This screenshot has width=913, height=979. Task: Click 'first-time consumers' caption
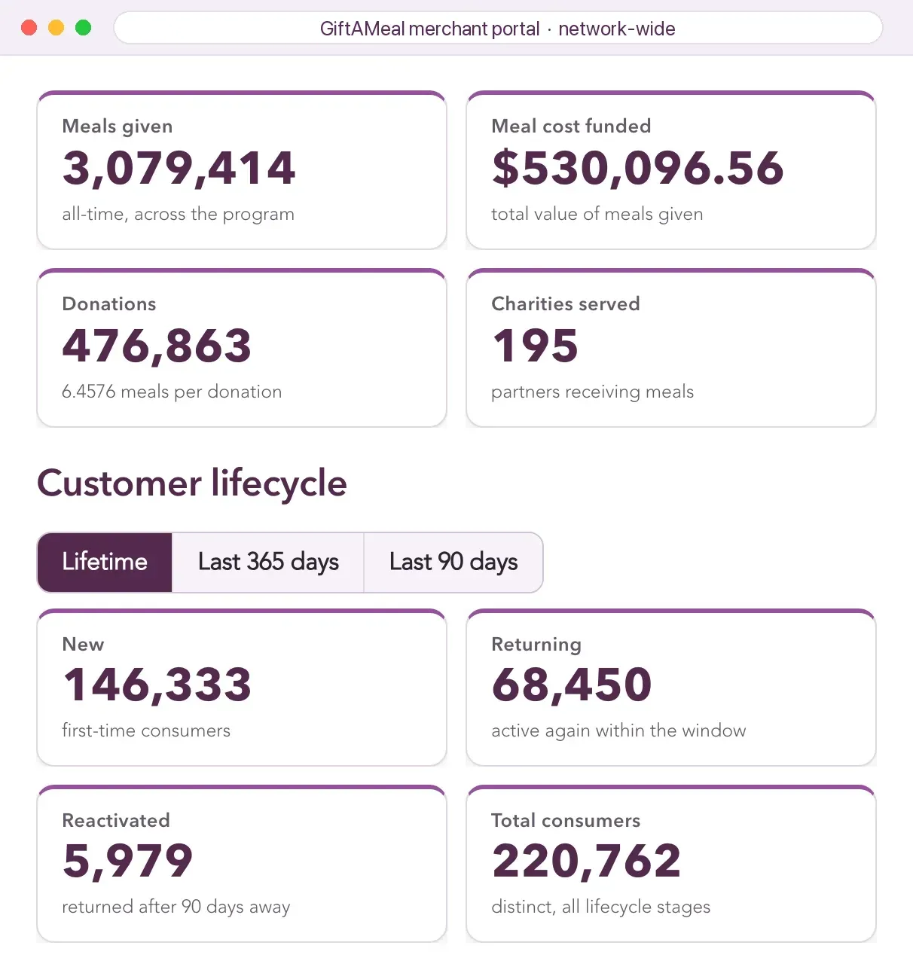(x=146, y=730)
